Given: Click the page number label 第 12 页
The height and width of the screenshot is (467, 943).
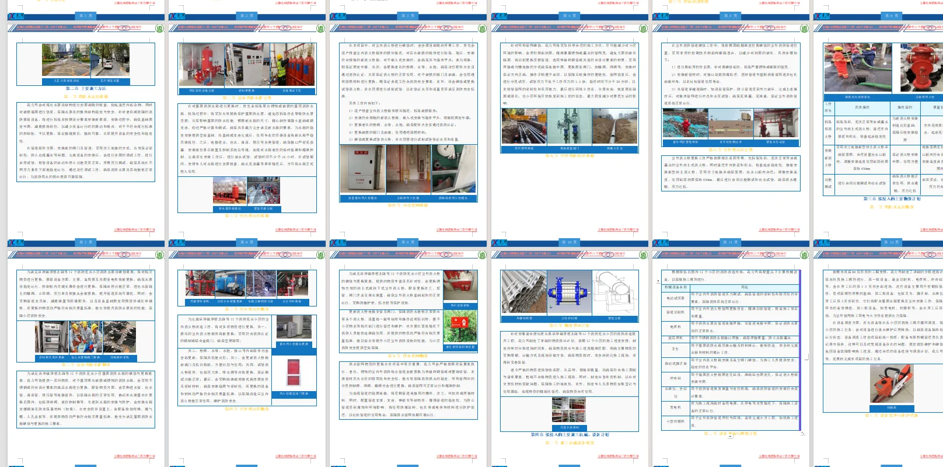Looking at the screenshot, I should 891,242.
